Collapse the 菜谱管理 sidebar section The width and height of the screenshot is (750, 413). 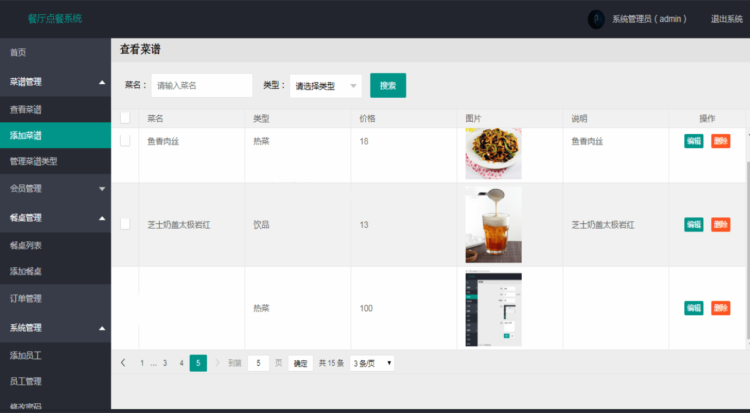(x=55, y=82)
